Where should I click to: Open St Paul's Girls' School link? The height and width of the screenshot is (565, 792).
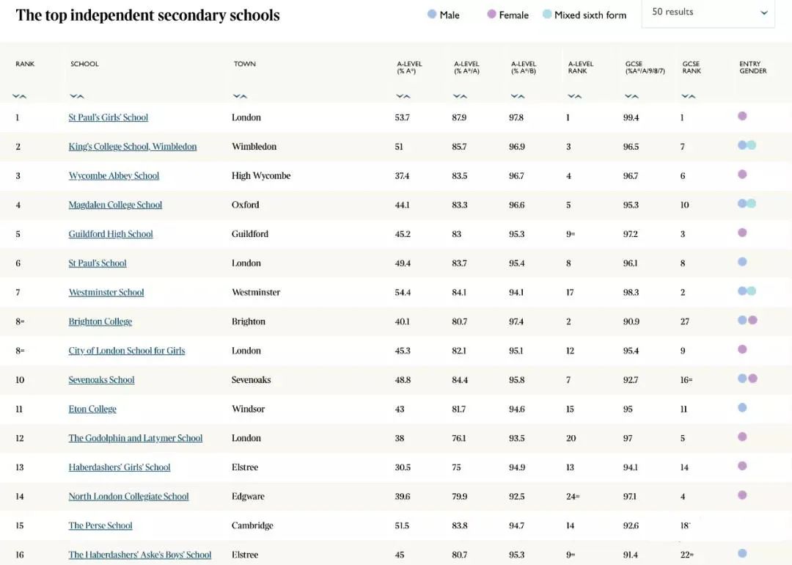(108, 117)
